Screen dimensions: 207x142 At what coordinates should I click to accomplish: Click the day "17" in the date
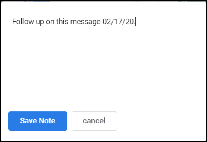117,22
